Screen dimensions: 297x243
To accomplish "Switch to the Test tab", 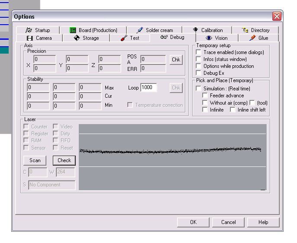I will [x=130, y=38].
